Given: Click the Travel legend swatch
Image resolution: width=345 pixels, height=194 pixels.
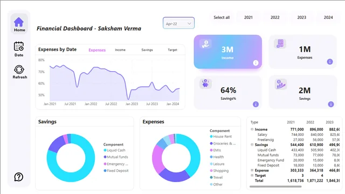Looking at the screenshot, I should pyautogui.click(x=211, y=177).
